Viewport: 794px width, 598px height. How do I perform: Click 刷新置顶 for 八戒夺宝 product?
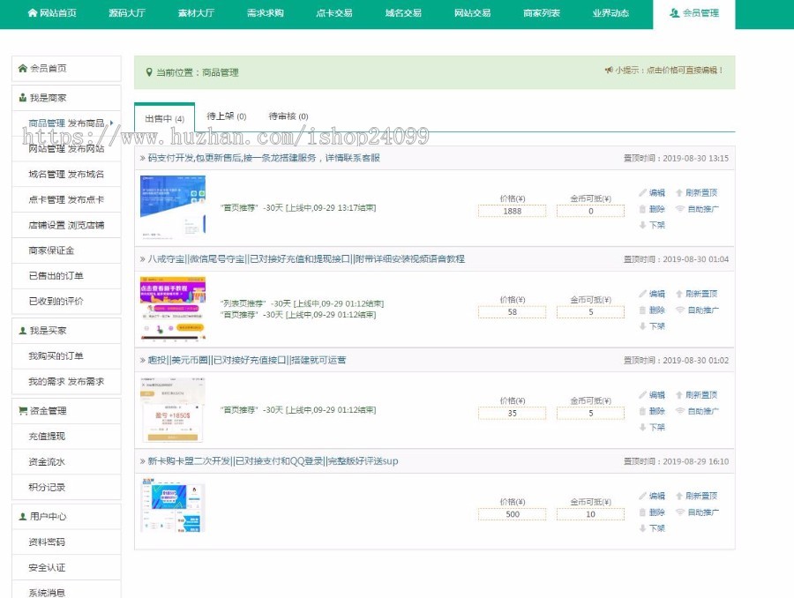(697, 294)
